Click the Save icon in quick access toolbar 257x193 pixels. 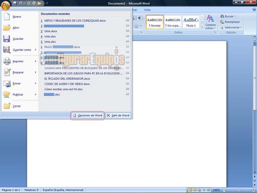[x=15, y=3]
